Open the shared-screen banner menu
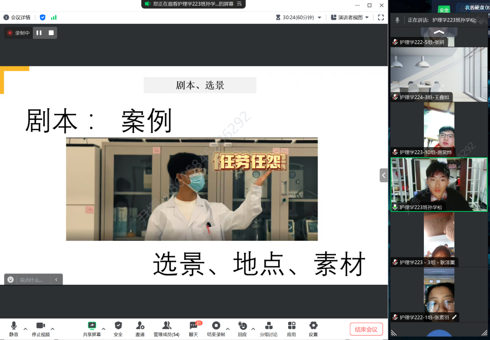This screenshot has width=490, height=340. coord(239,4)
